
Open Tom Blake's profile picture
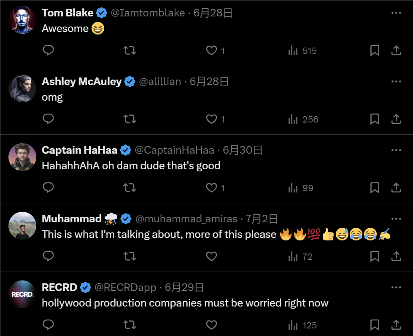point(22,20)
